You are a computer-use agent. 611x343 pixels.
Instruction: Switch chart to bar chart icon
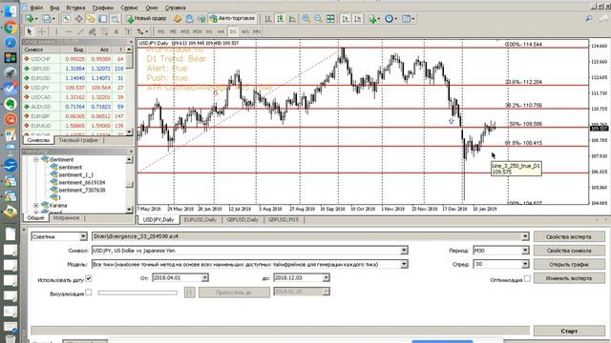[x=268, y=18]
